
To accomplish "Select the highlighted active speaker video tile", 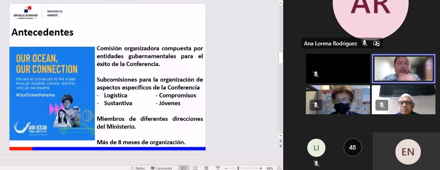I will click(404, 68).
